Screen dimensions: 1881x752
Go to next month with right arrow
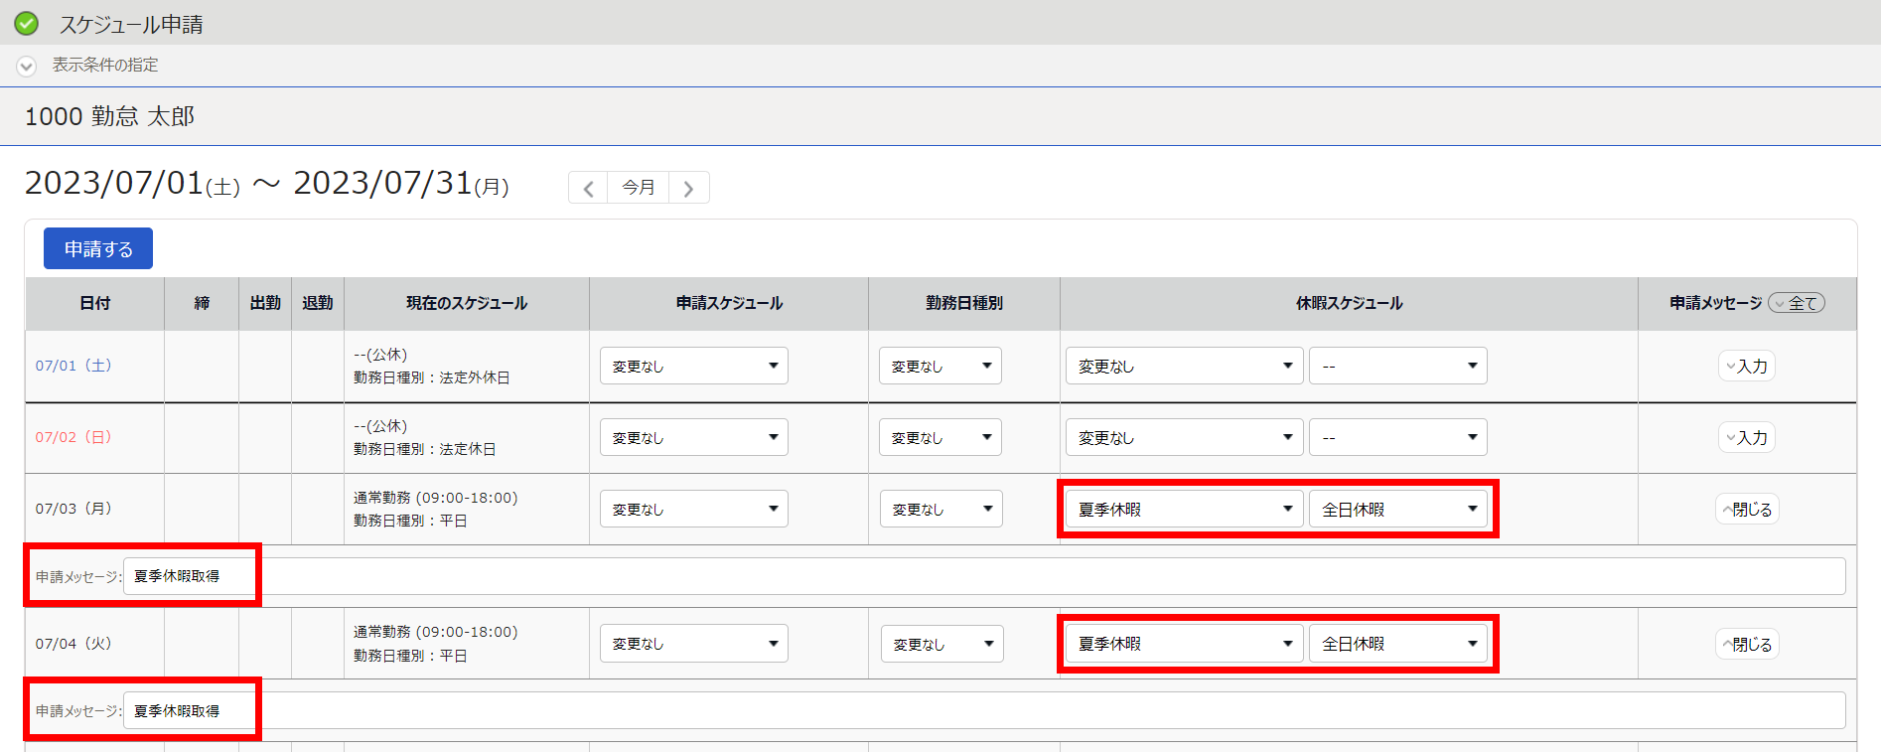(689, 188)
